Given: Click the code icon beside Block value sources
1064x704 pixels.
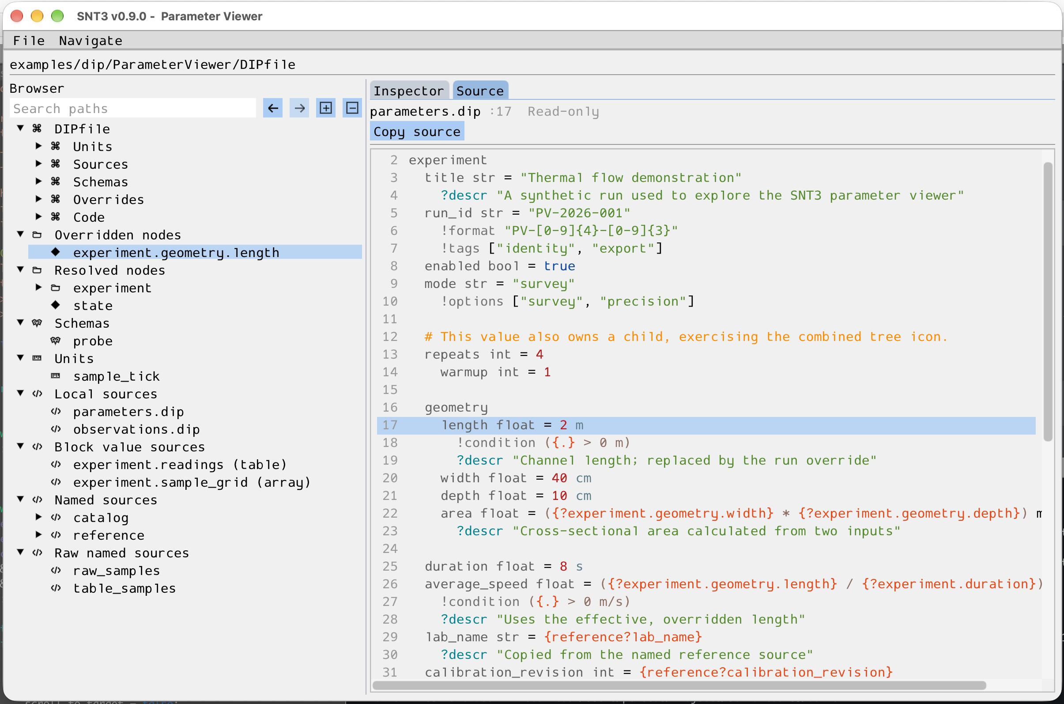Looking at the screenshot, I should [37, 446].
